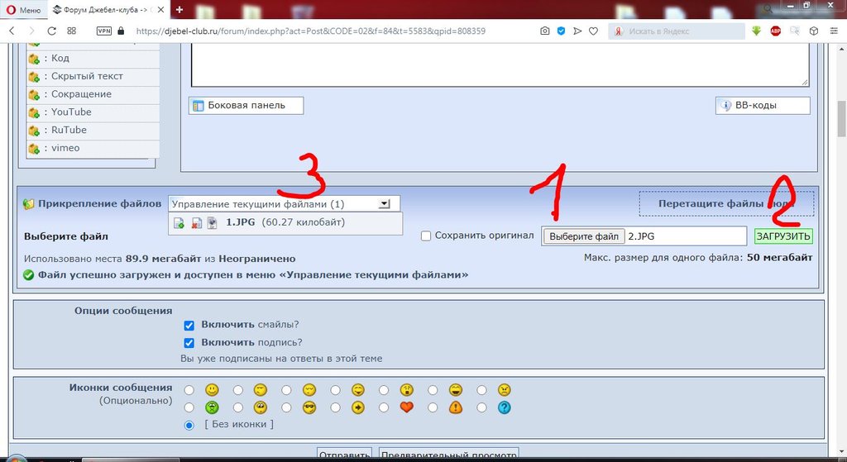Open the cube extensions icon
Image resolution: width=847 pixels, height=462 pixels.
(814, 31)
